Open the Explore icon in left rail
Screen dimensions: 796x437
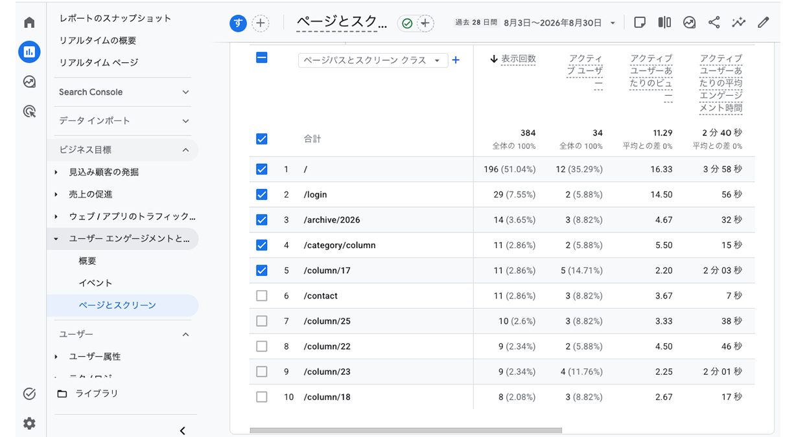point(29,82)
